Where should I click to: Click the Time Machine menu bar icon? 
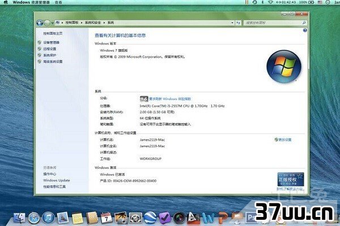point(255,2)
